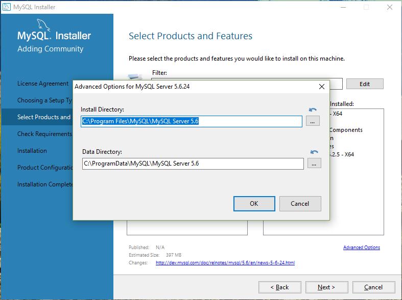402x300 pixels.
Task: Click the Data Directory path field
Action: pos(193,163)
